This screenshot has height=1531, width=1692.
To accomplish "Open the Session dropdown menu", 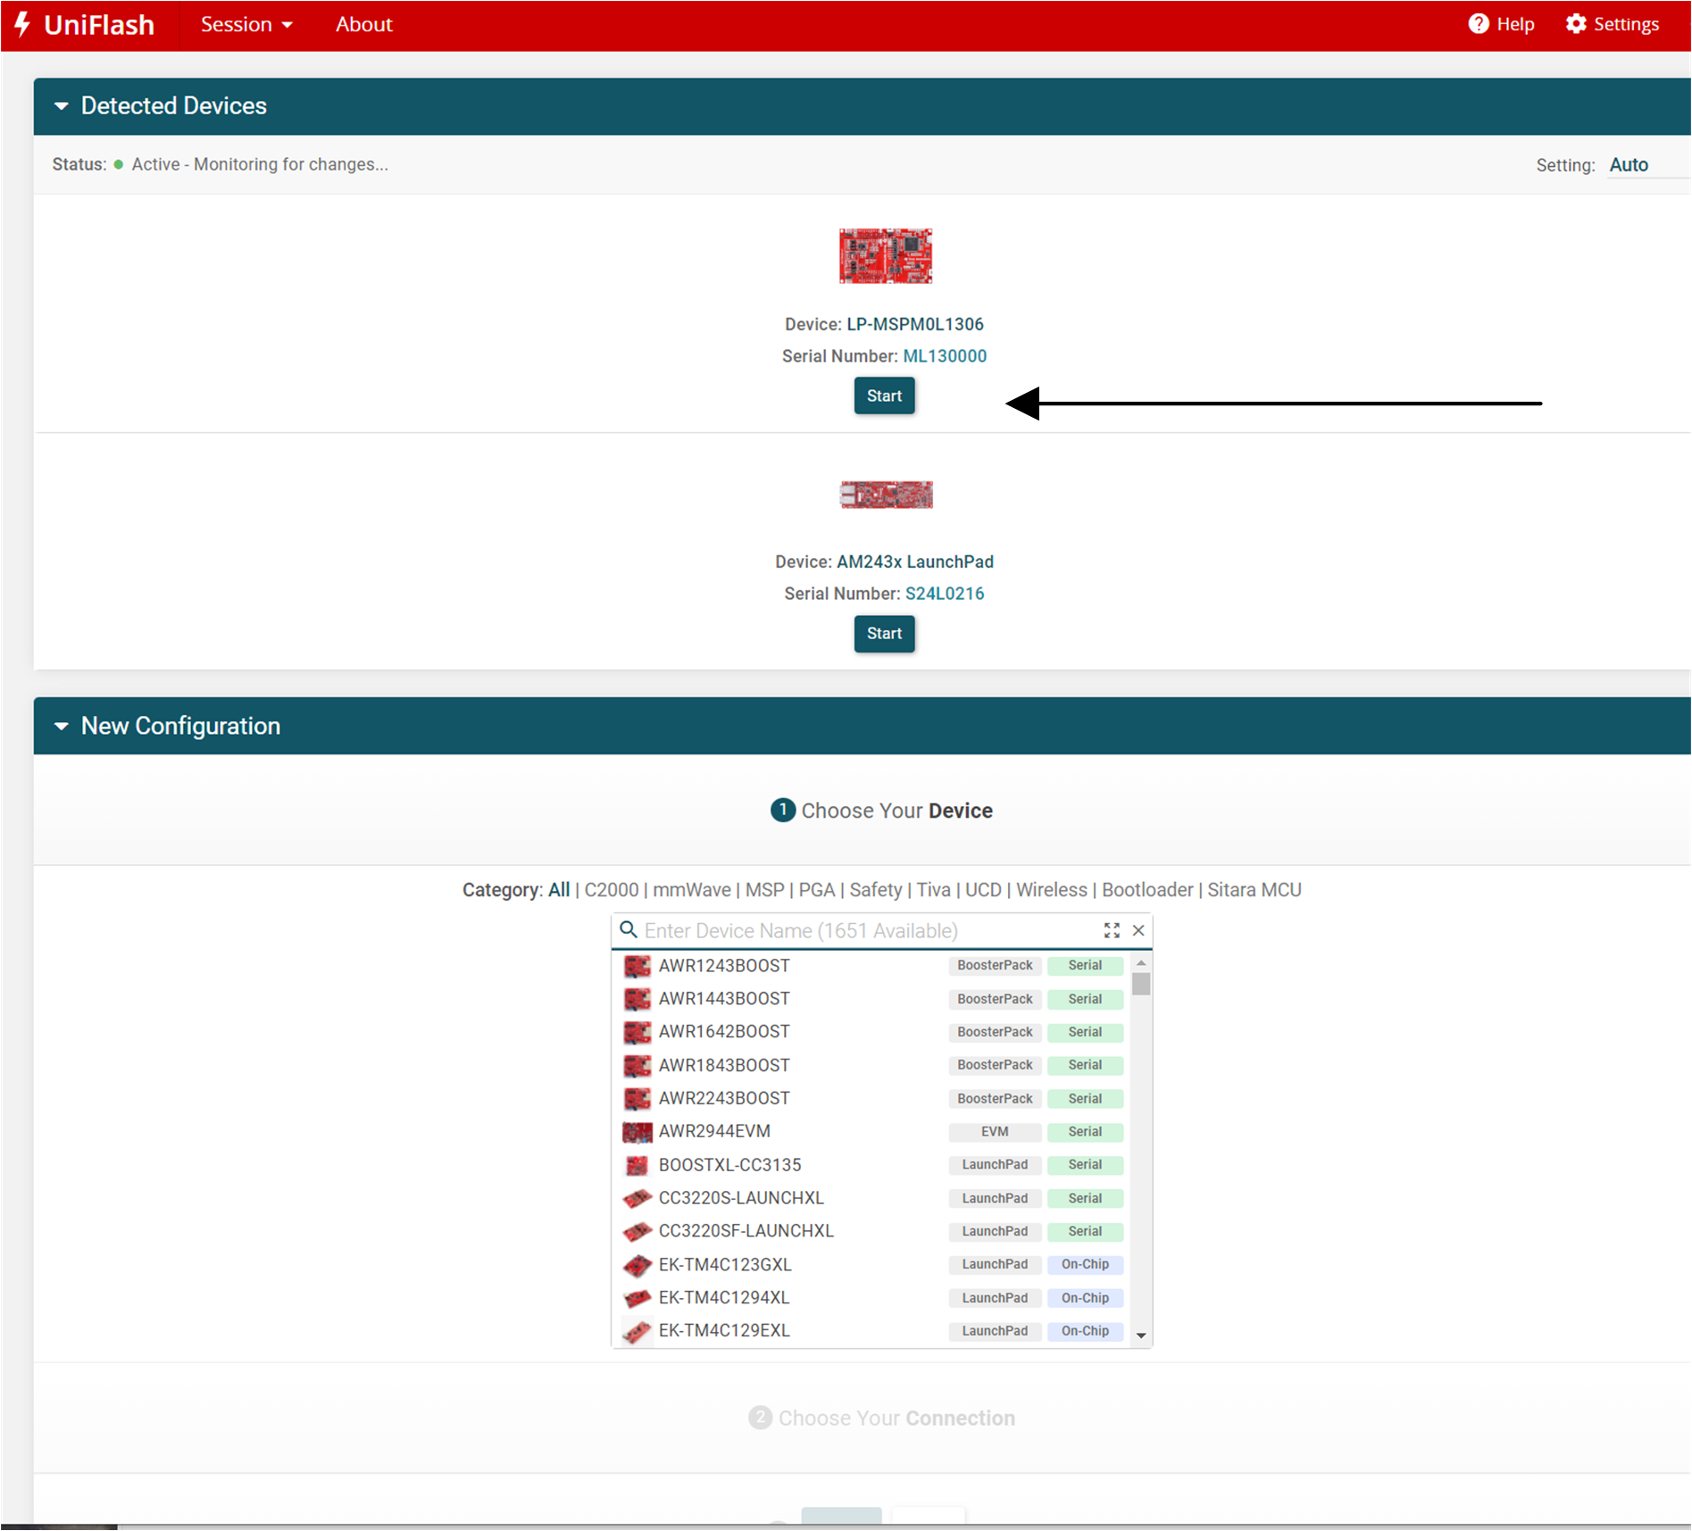I will click(x=246, y=24).
